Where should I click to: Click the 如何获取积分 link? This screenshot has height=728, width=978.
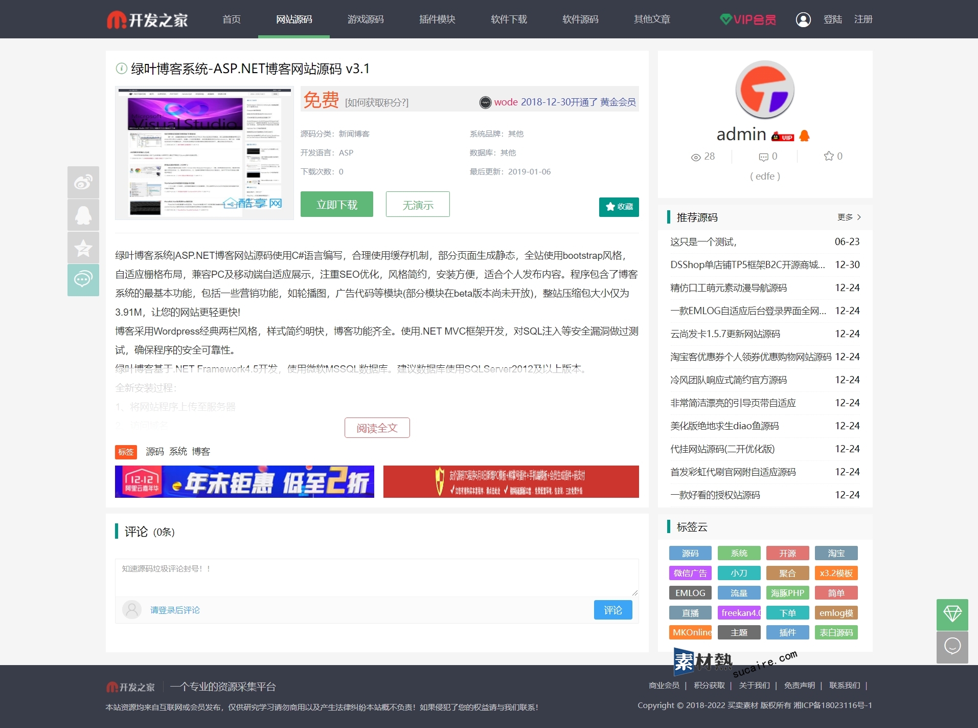[377, 102]
